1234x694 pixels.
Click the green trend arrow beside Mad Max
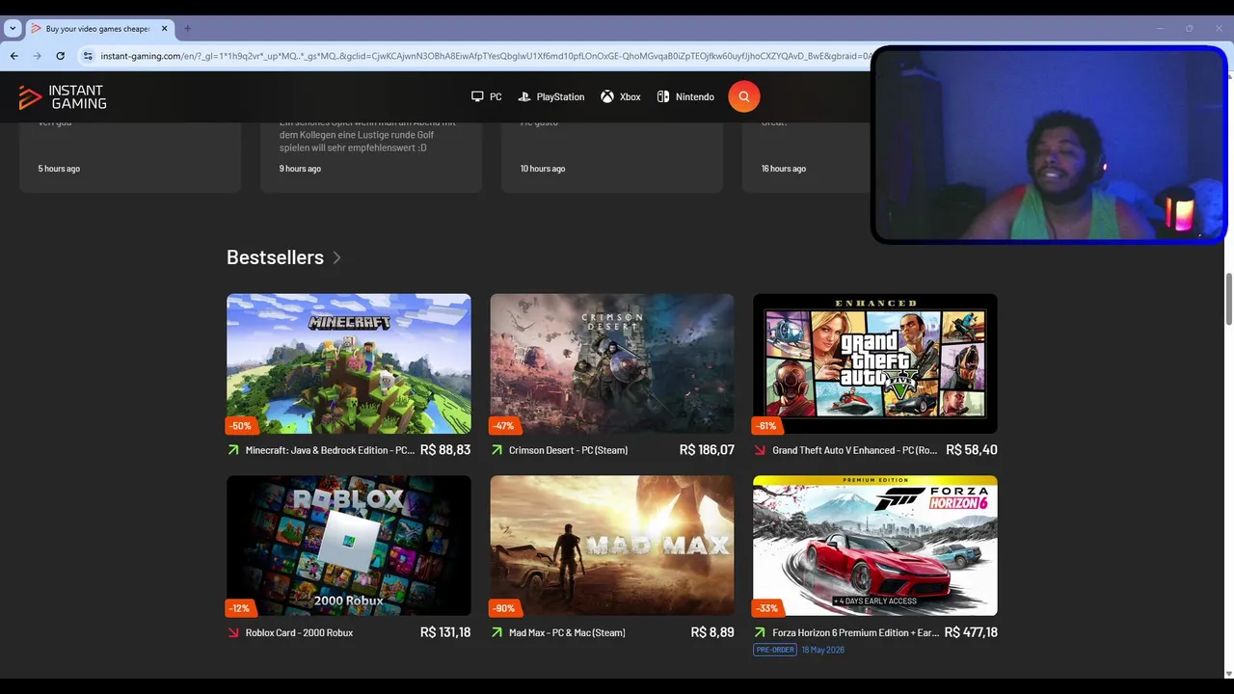(x=496, y=633)
